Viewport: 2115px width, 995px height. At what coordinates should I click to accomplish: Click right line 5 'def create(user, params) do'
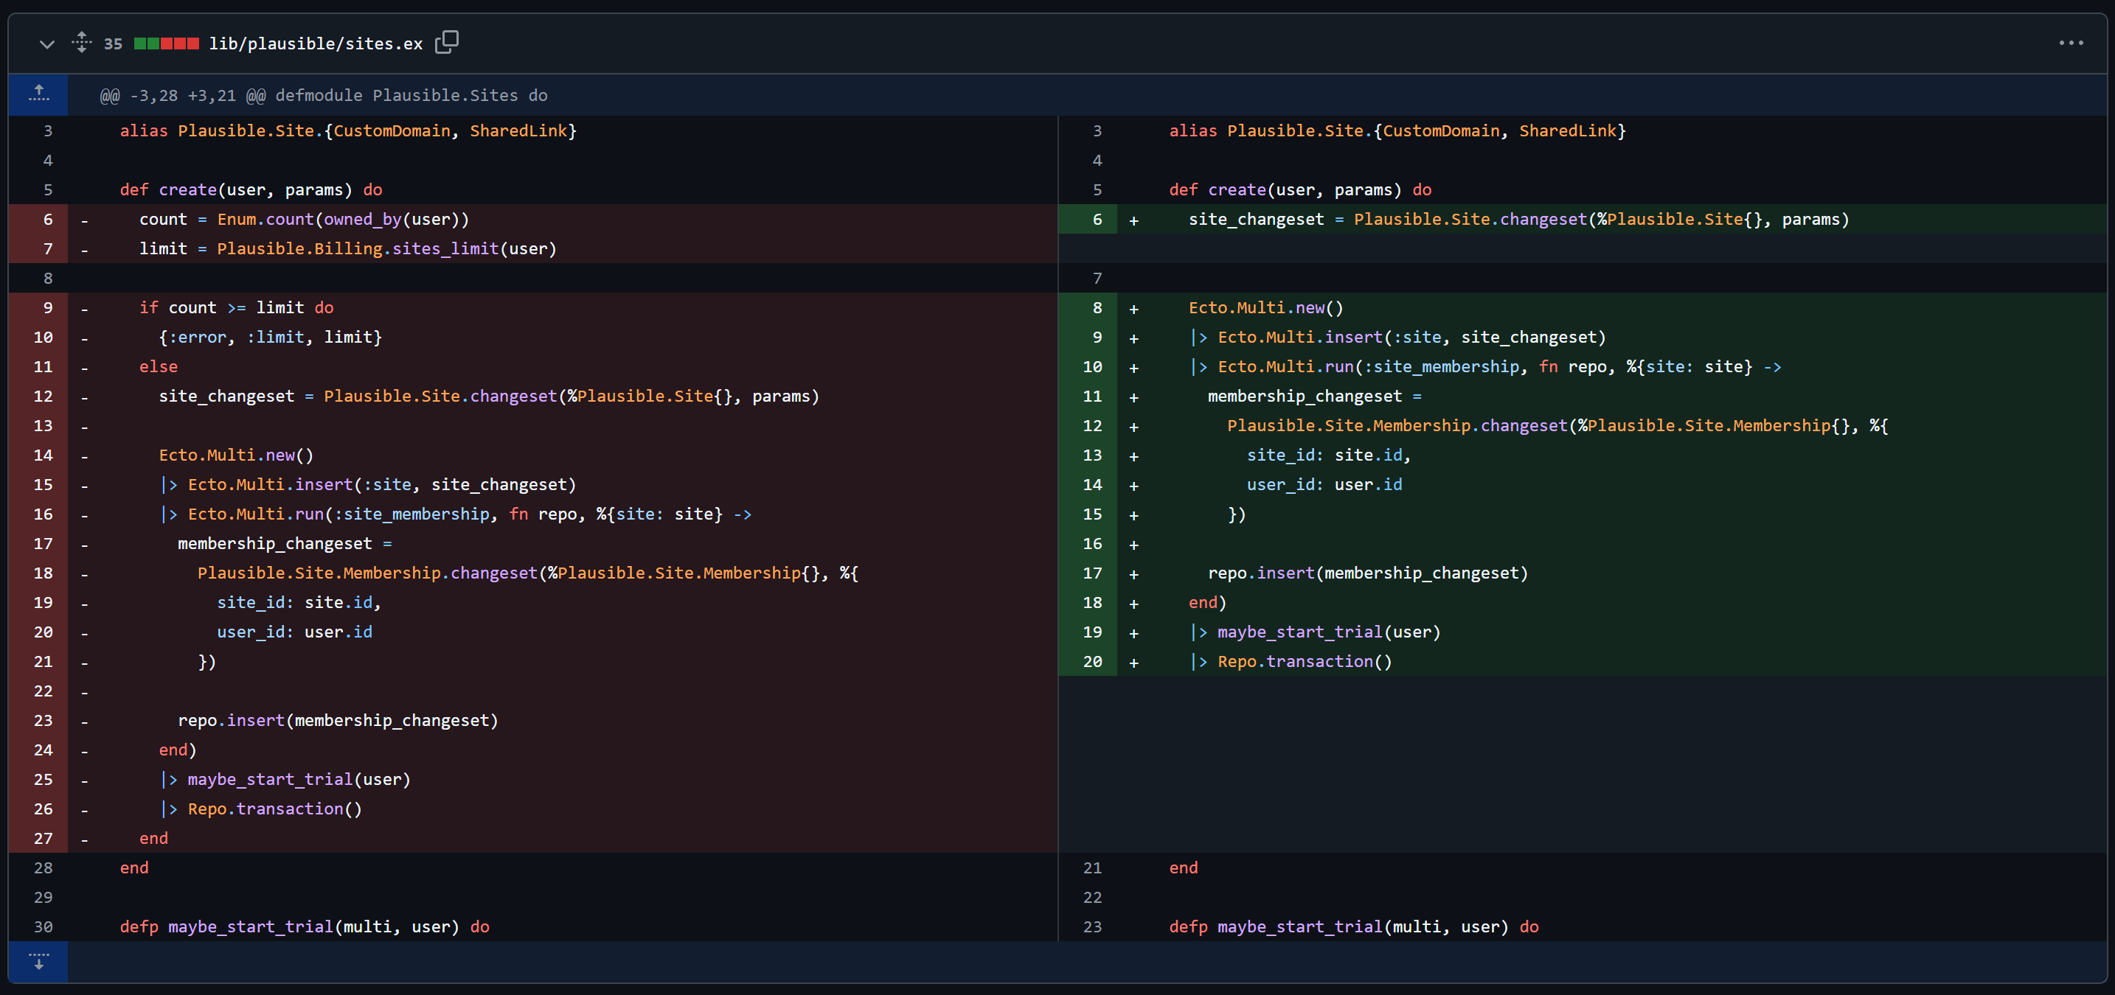(x=1301, y=189)
